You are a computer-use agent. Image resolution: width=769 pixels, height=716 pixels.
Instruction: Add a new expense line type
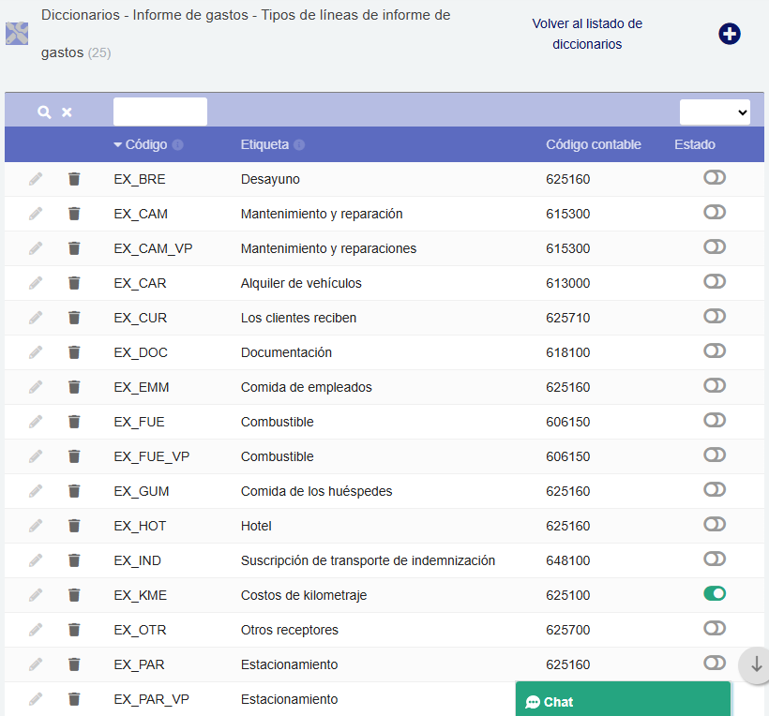click(x=730, y=33)
